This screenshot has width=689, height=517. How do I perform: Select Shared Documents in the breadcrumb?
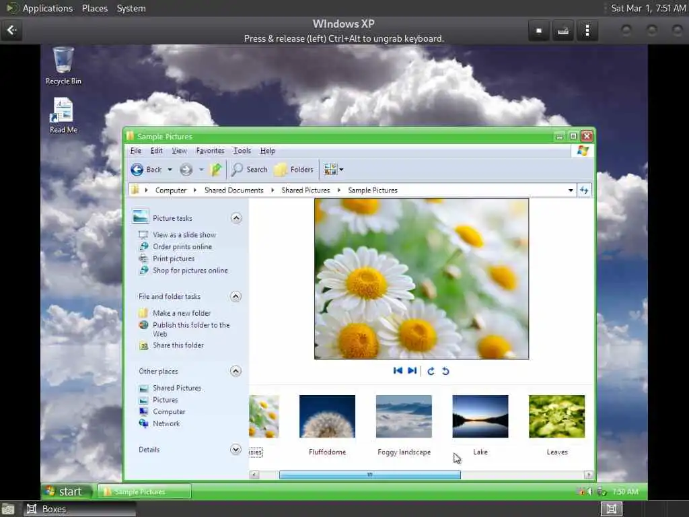(x=233, y=191)
